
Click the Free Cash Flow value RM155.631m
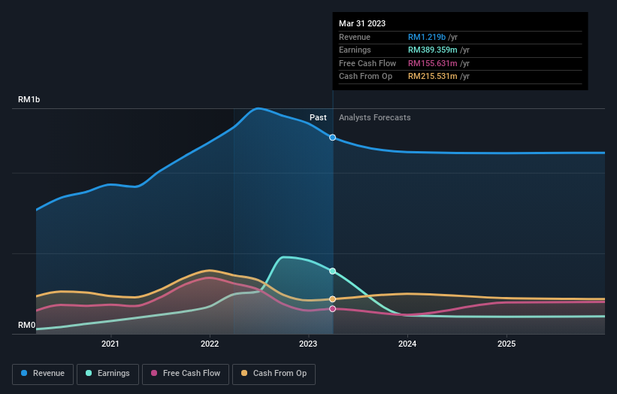[433, 63]
